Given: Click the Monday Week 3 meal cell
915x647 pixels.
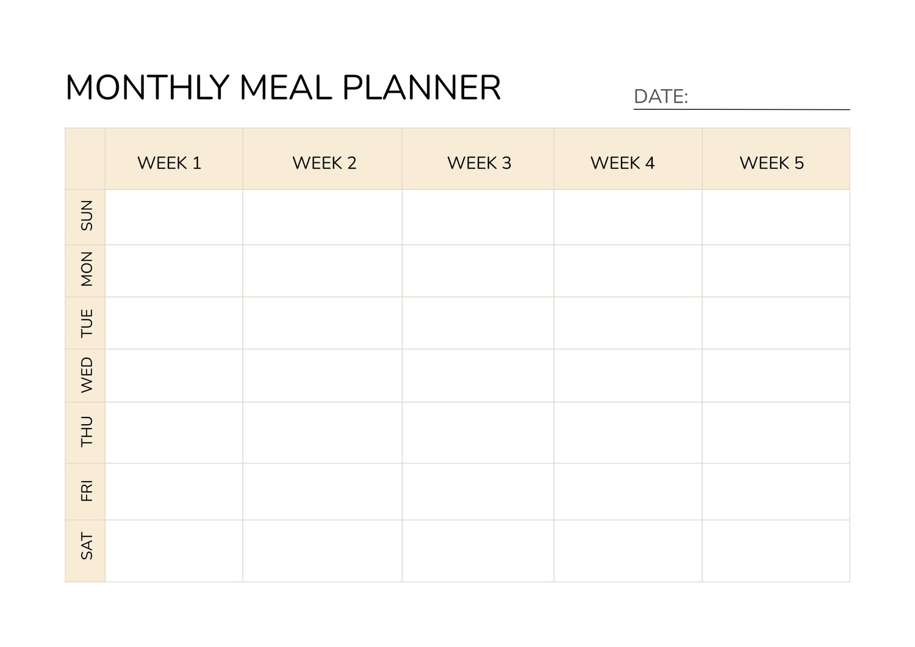Looking at the screenshot, I should (478, 271).
